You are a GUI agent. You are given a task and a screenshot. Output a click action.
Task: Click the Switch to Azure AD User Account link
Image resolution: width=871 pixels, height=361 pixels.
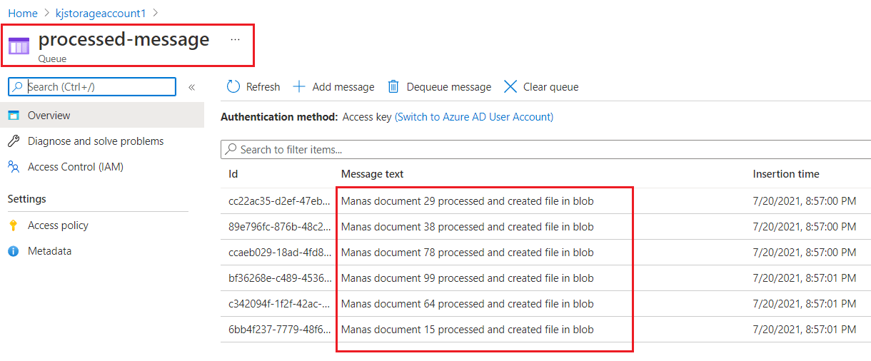coord(474,117)
